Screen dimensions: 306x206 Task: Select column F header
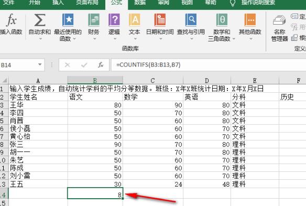[292, 80]
